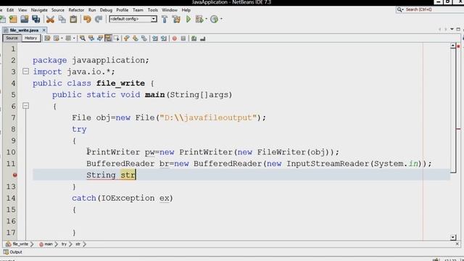Switch to History view
The width and height of the screenshot is (464, 261).
[x=30, y=38]
